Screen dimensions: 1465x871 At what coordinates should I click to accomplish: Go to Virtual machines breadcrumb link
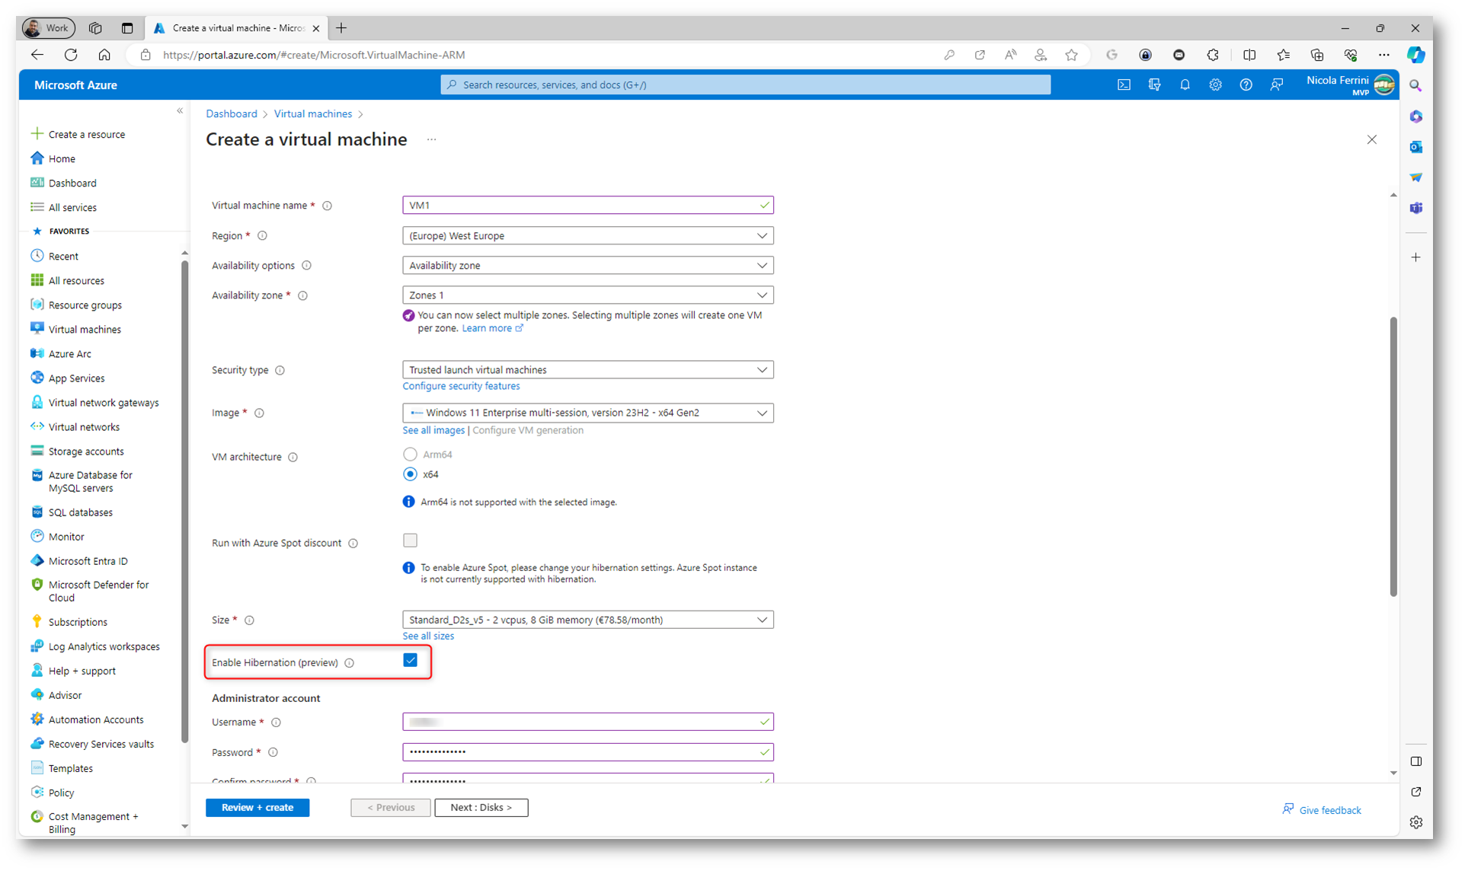coord(312,114)
